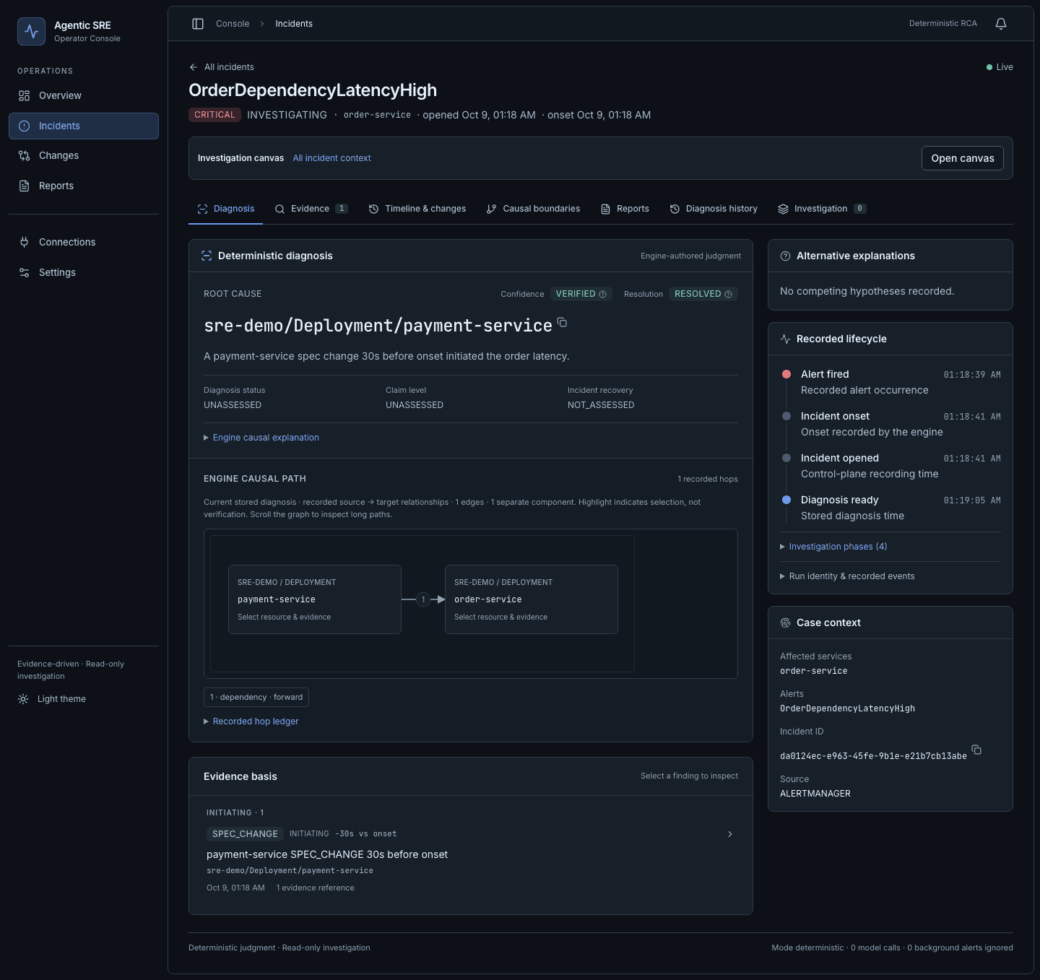The width and height of the screenshot is (1040, 980).
Task: Click Console in the breadcrumb
Action: point(233,24)
